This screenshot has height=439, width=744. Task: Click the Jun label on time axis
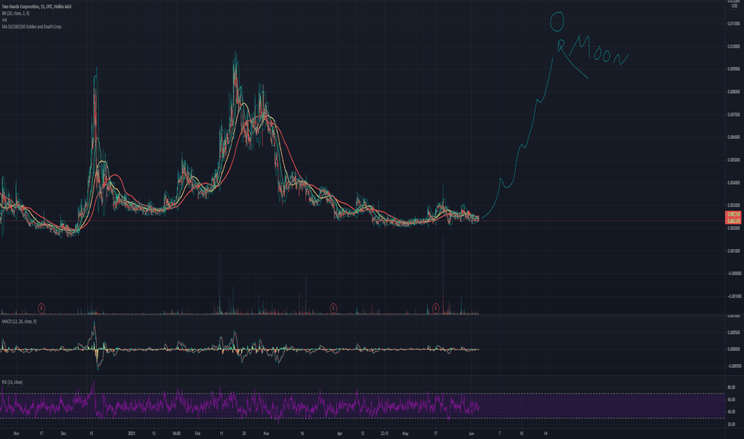(471, 433)
